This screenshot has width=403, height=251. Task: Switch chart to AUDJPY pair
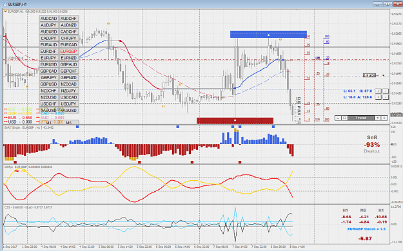49,25
